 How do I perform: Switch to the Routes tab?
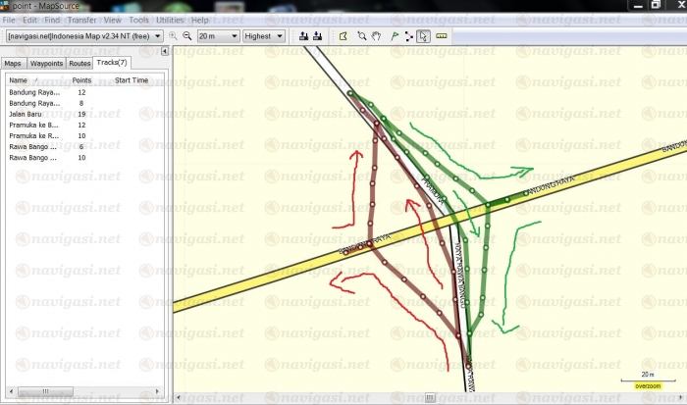coord(79,63)
